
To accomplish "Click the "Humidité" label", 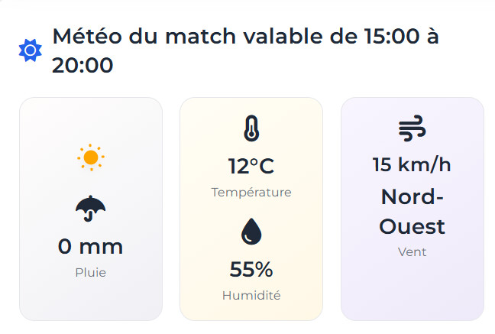I will point(251,295).
